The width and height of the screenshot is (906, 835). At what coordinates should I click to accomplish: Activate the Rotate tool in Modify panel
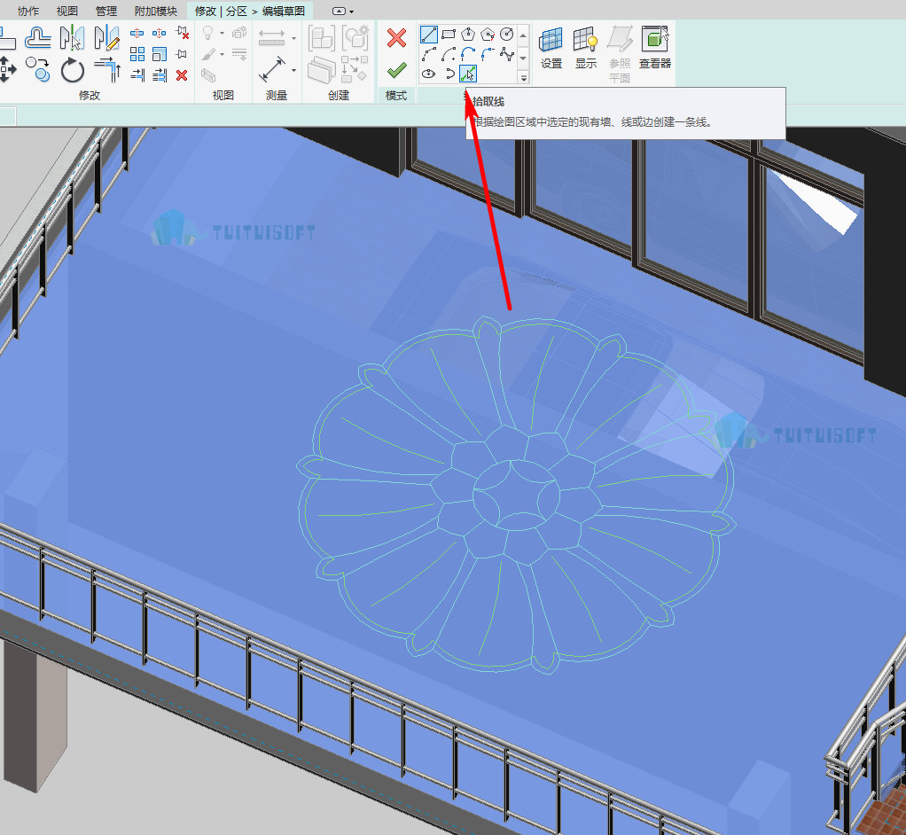pos(72,70)
